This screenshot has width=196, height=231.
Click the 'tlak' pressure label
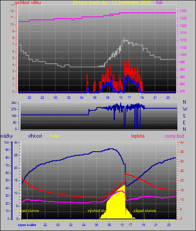coord(160,2)
